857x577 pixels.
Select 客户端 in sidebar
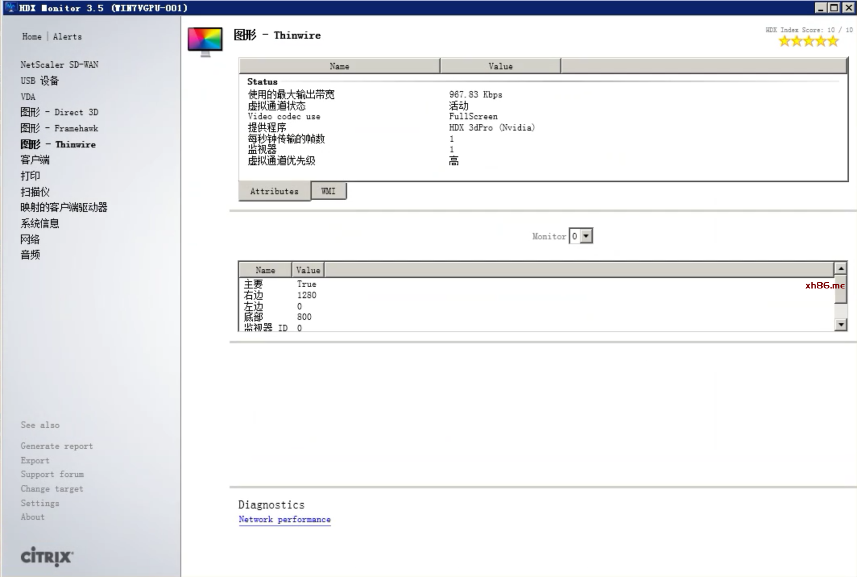(x=35, y=160)
